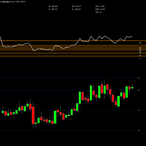146x146 pixels.
Task: Click the 'O: 20.44' open value
Action: tap(53, 6)
